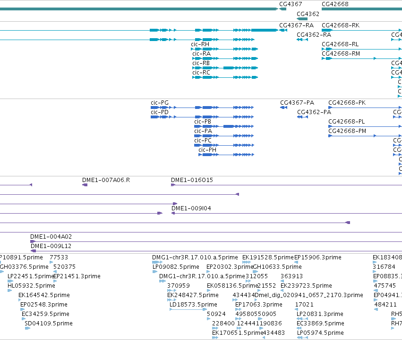Click EST 228400 label
The image size is (402, 340).
[223, 323]
